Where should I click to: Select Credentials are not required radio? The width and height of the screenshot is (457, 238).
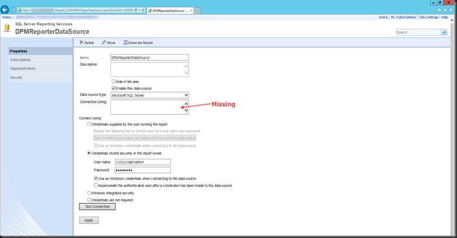tap(89, 200)
